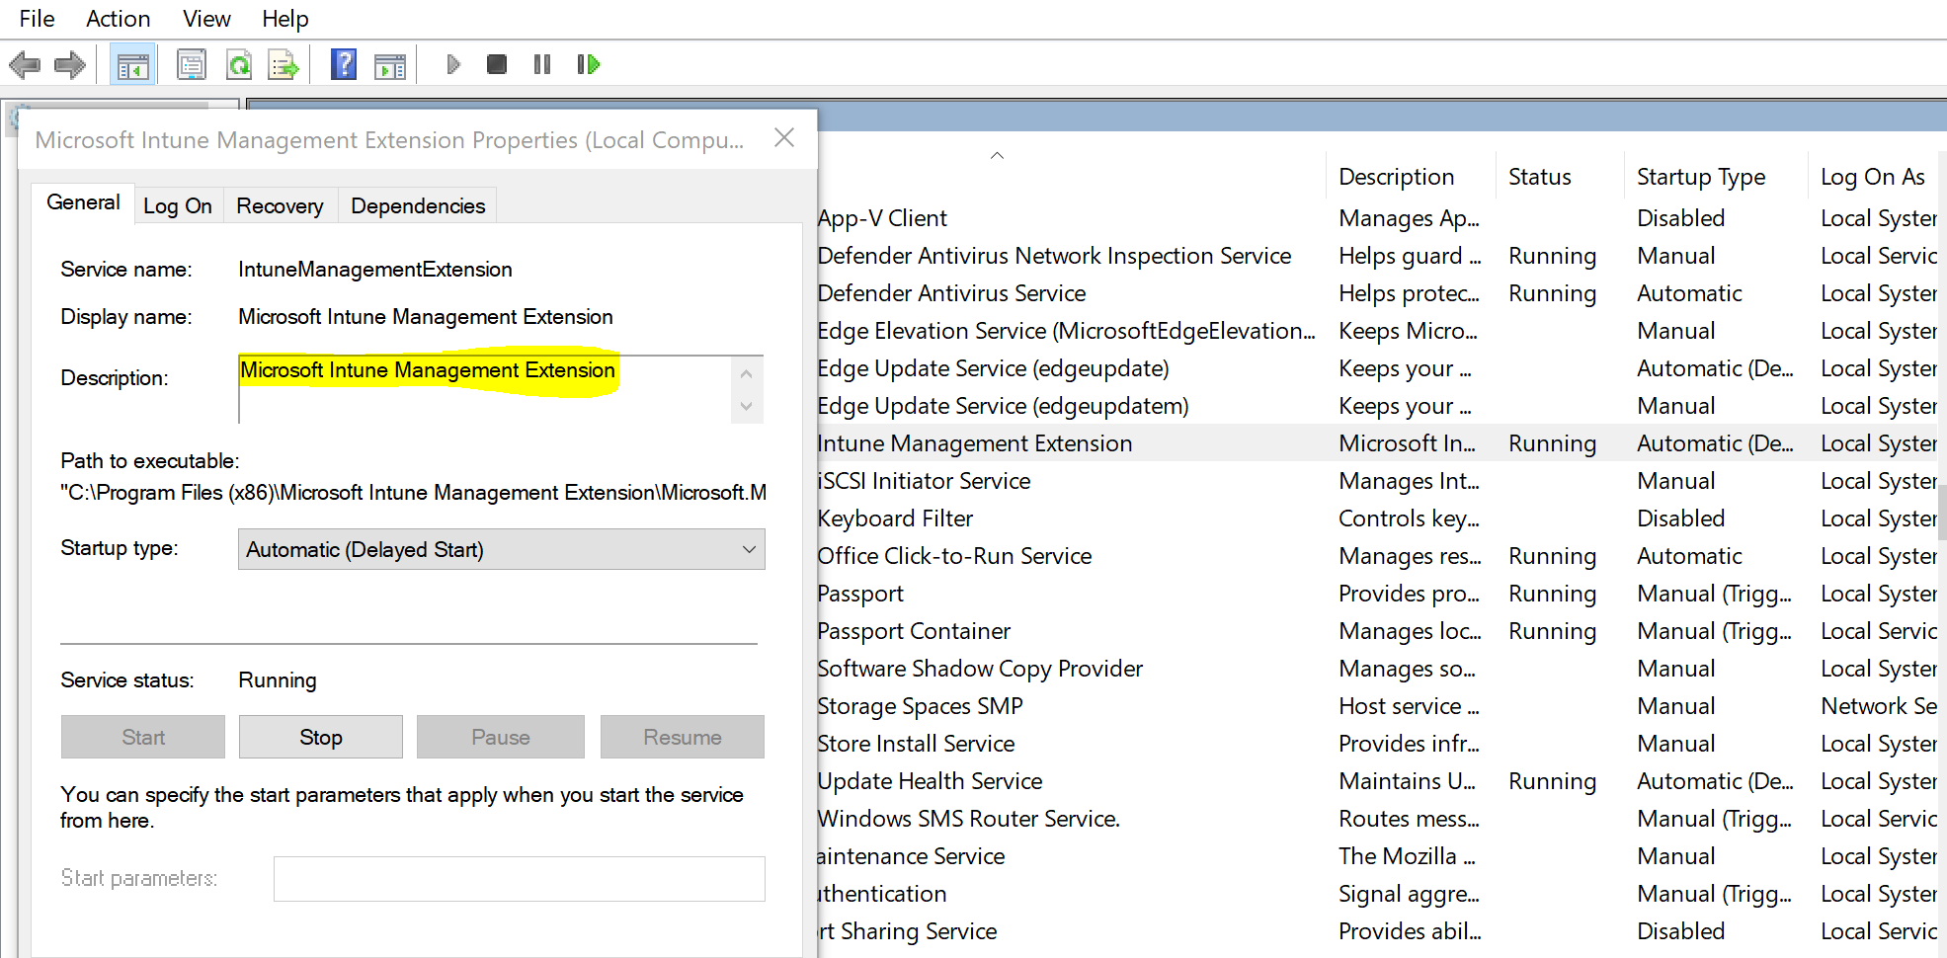Image resolution: width=1947 pixels, height=958 pixels.
Task: Click the Restart Service toolbar icon
Action: tap(587, 63)
